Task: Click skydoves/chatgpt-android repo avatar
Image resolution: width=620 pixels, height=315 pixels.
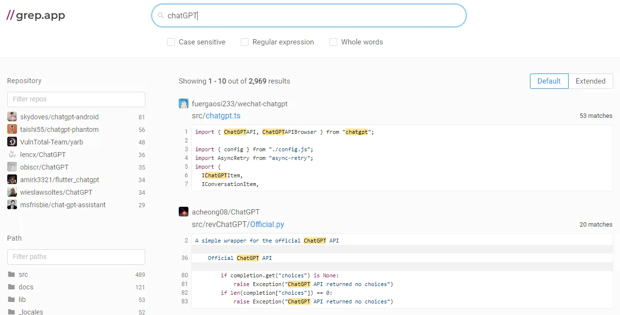Action: point(12,117)
